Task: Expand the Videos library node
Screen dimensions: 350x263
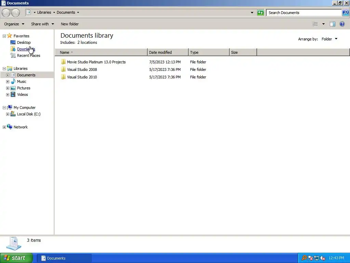Action: point(8,95)
